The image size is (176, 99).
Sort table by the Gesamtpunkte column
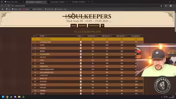pos(136,36)
